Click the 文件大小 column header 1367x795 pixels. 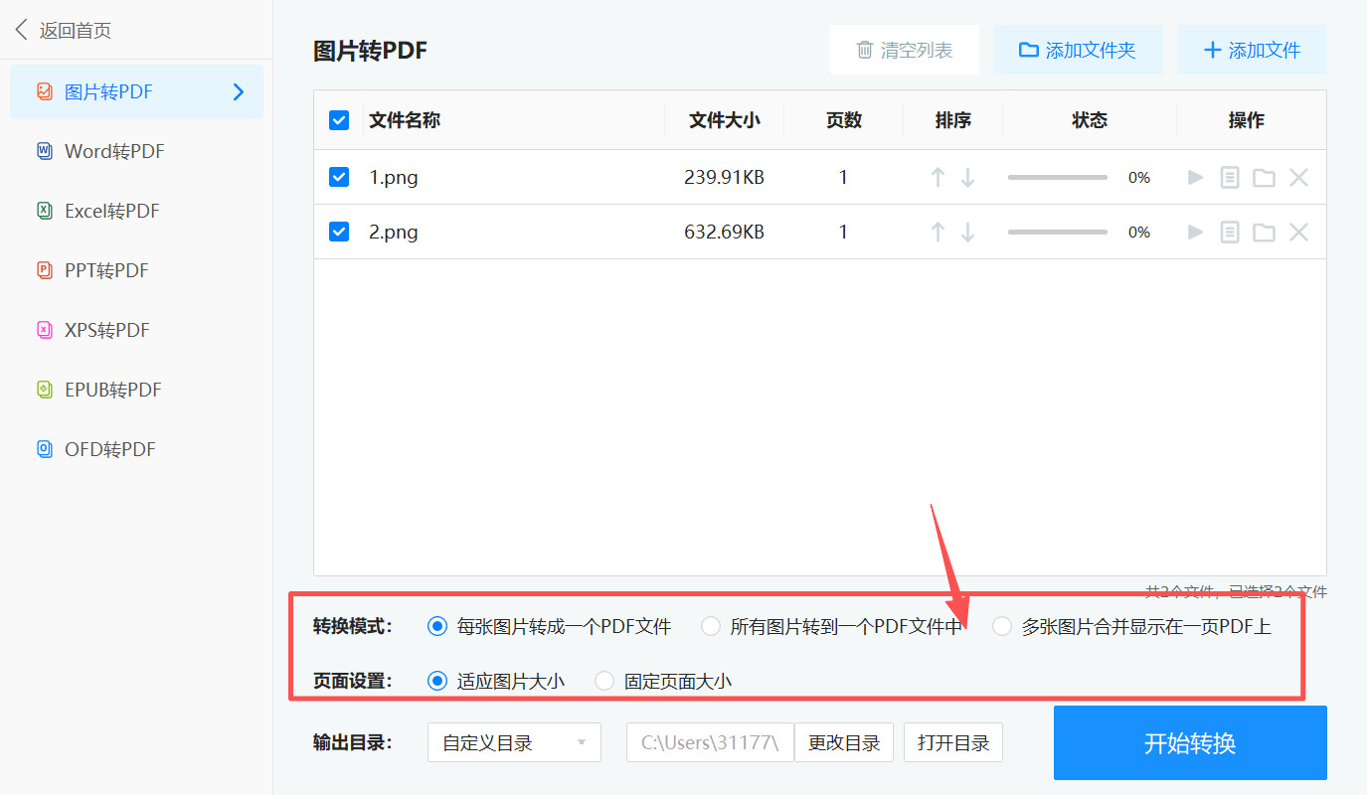tap(725, 120)
